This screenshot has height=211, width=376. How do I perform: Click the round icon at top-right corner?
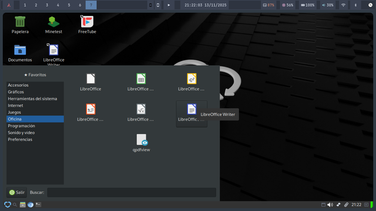click(370, 5)
